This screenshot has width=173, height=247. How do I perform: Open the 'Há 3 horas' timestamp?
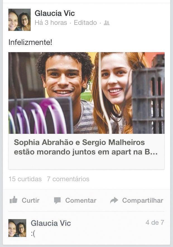tap(51, 23)
